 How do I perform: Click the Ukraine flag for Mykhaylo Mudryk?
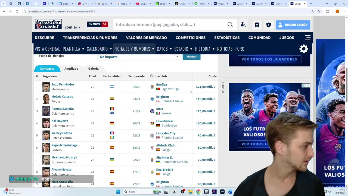tap(112, 160)
